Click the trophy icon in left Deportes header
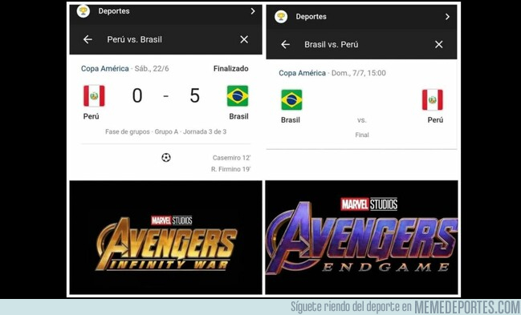Screen dimensions: 521x315 click(x=83, y=11)
